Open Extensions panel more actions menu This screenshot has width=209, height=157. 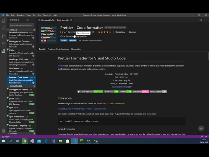click(32, 20)
